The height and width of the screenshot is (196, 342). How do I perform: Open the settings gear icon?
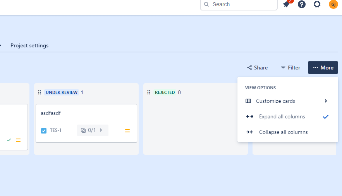(x=317, y=4)
